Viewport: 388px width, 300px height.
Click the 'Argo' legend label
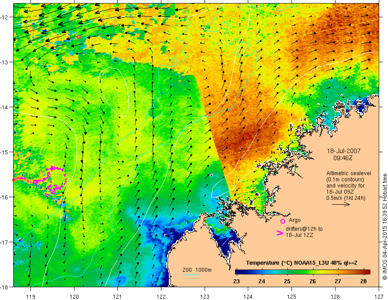295,220
